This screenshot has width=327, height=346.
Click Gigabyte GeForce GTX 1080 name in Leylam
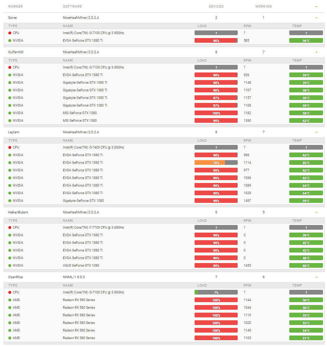pos(83,201)
